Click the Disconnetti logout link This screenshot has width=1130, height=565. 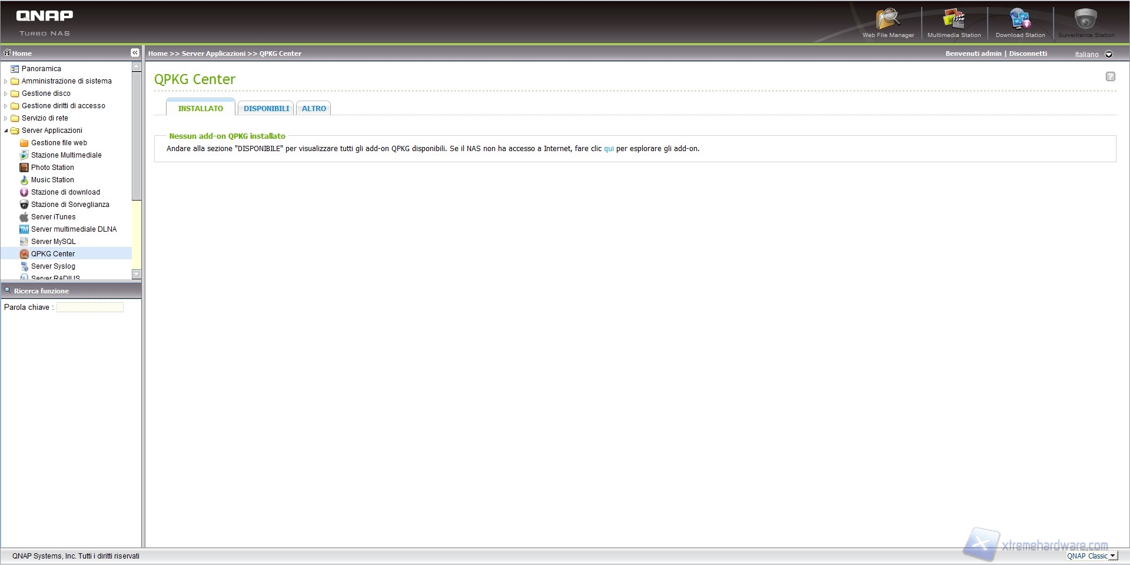(1028, 54)
